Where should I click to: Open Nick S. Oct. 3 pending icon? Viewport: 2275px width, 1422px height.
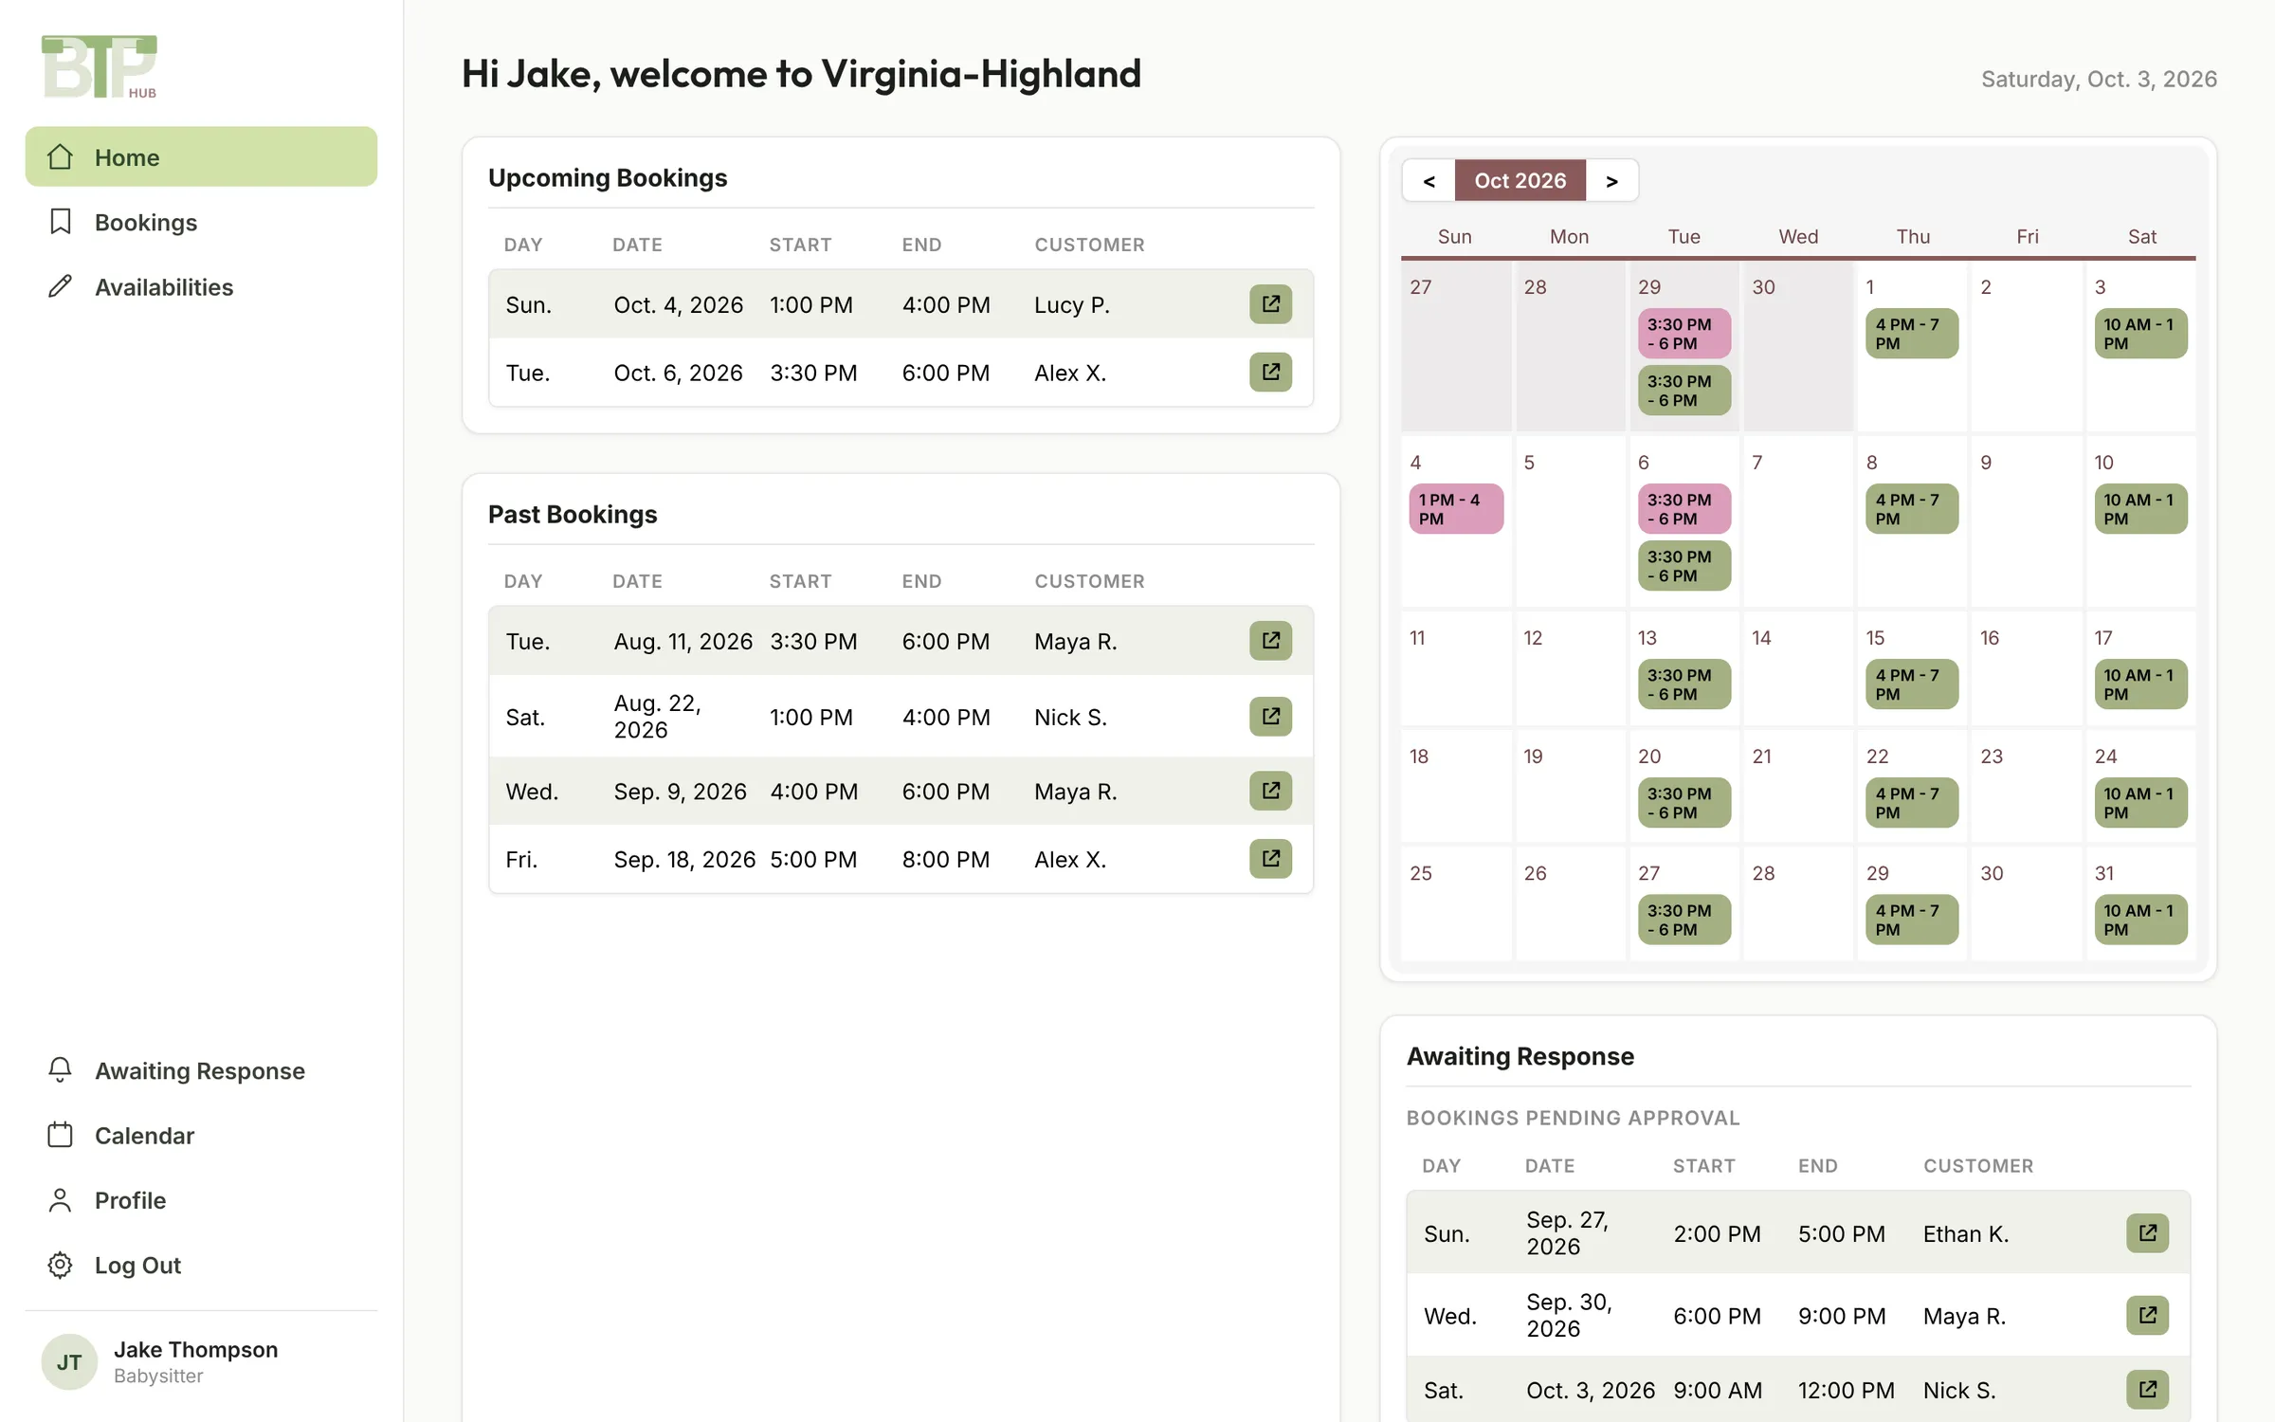point(2147,1390)
